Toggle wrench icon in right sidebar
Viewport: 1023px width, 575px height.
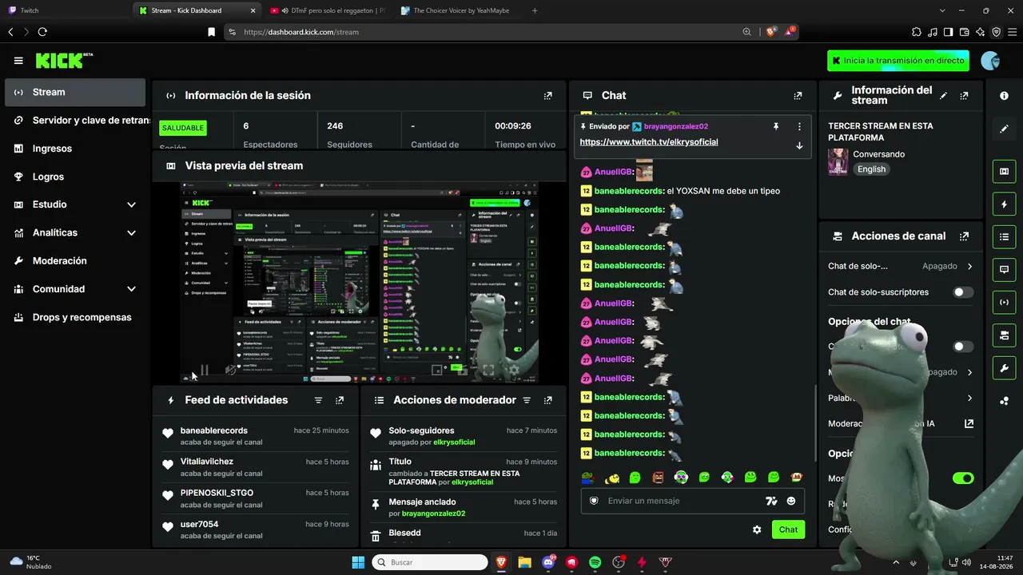pyautogui.click(x=1004, y=368)
